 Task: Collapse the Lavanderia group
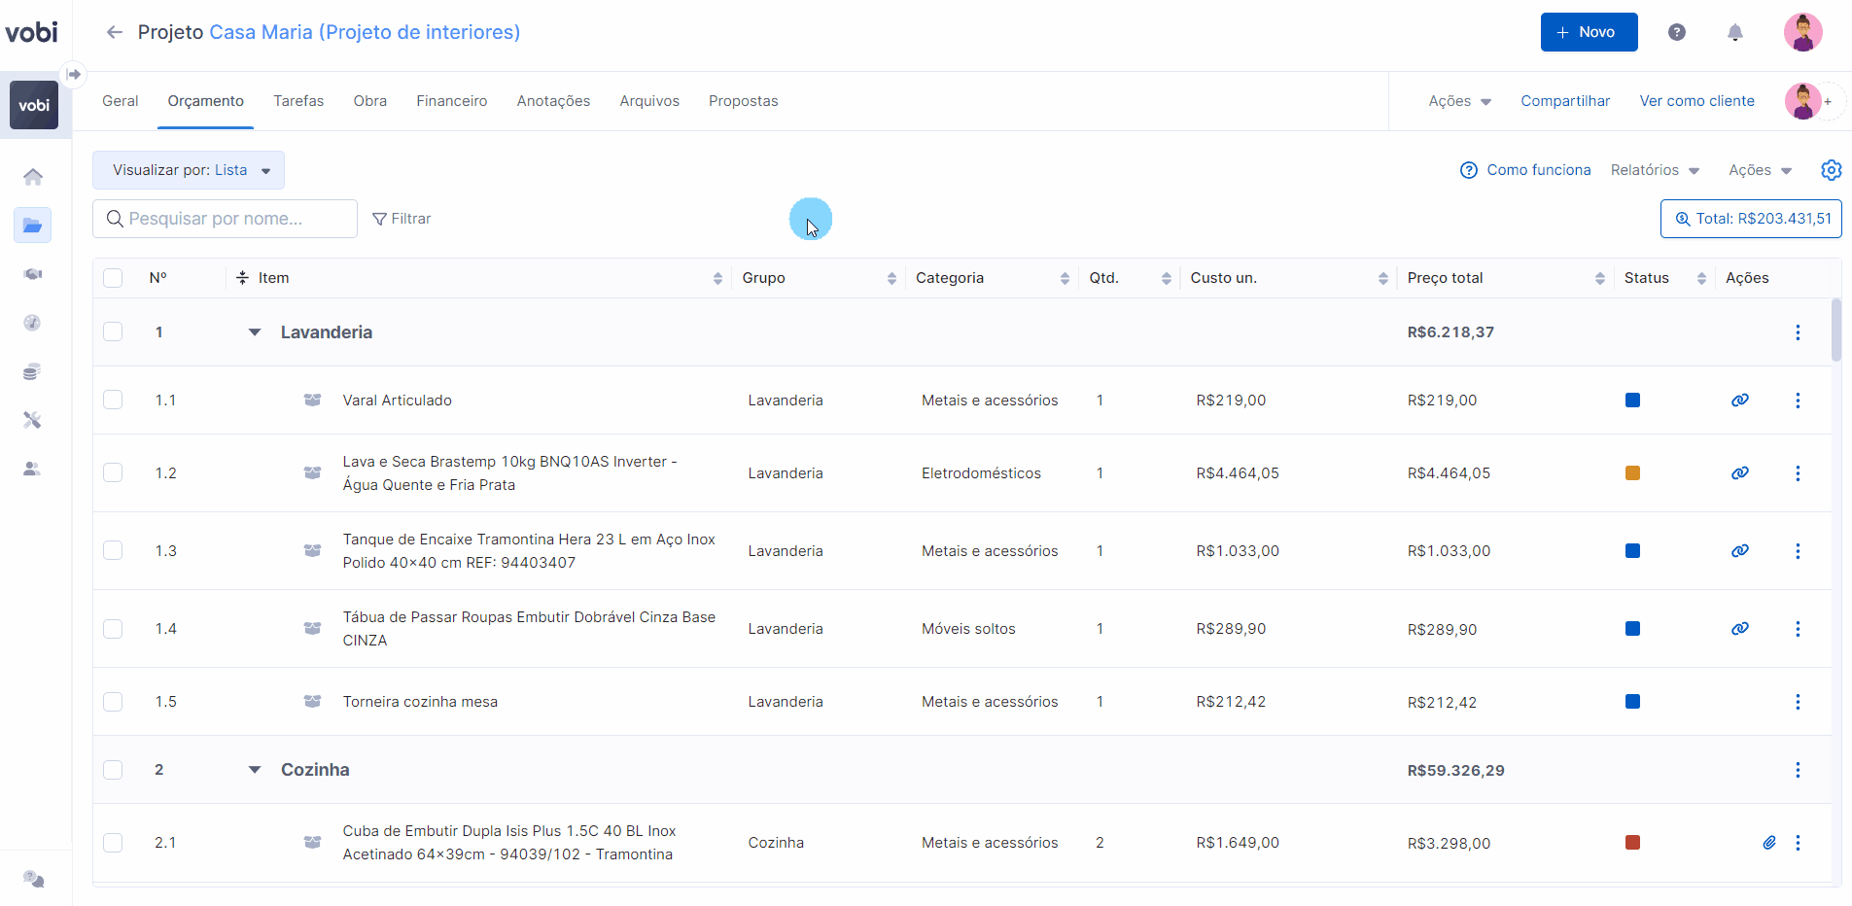pyautogui.click(x=255, y=332)
